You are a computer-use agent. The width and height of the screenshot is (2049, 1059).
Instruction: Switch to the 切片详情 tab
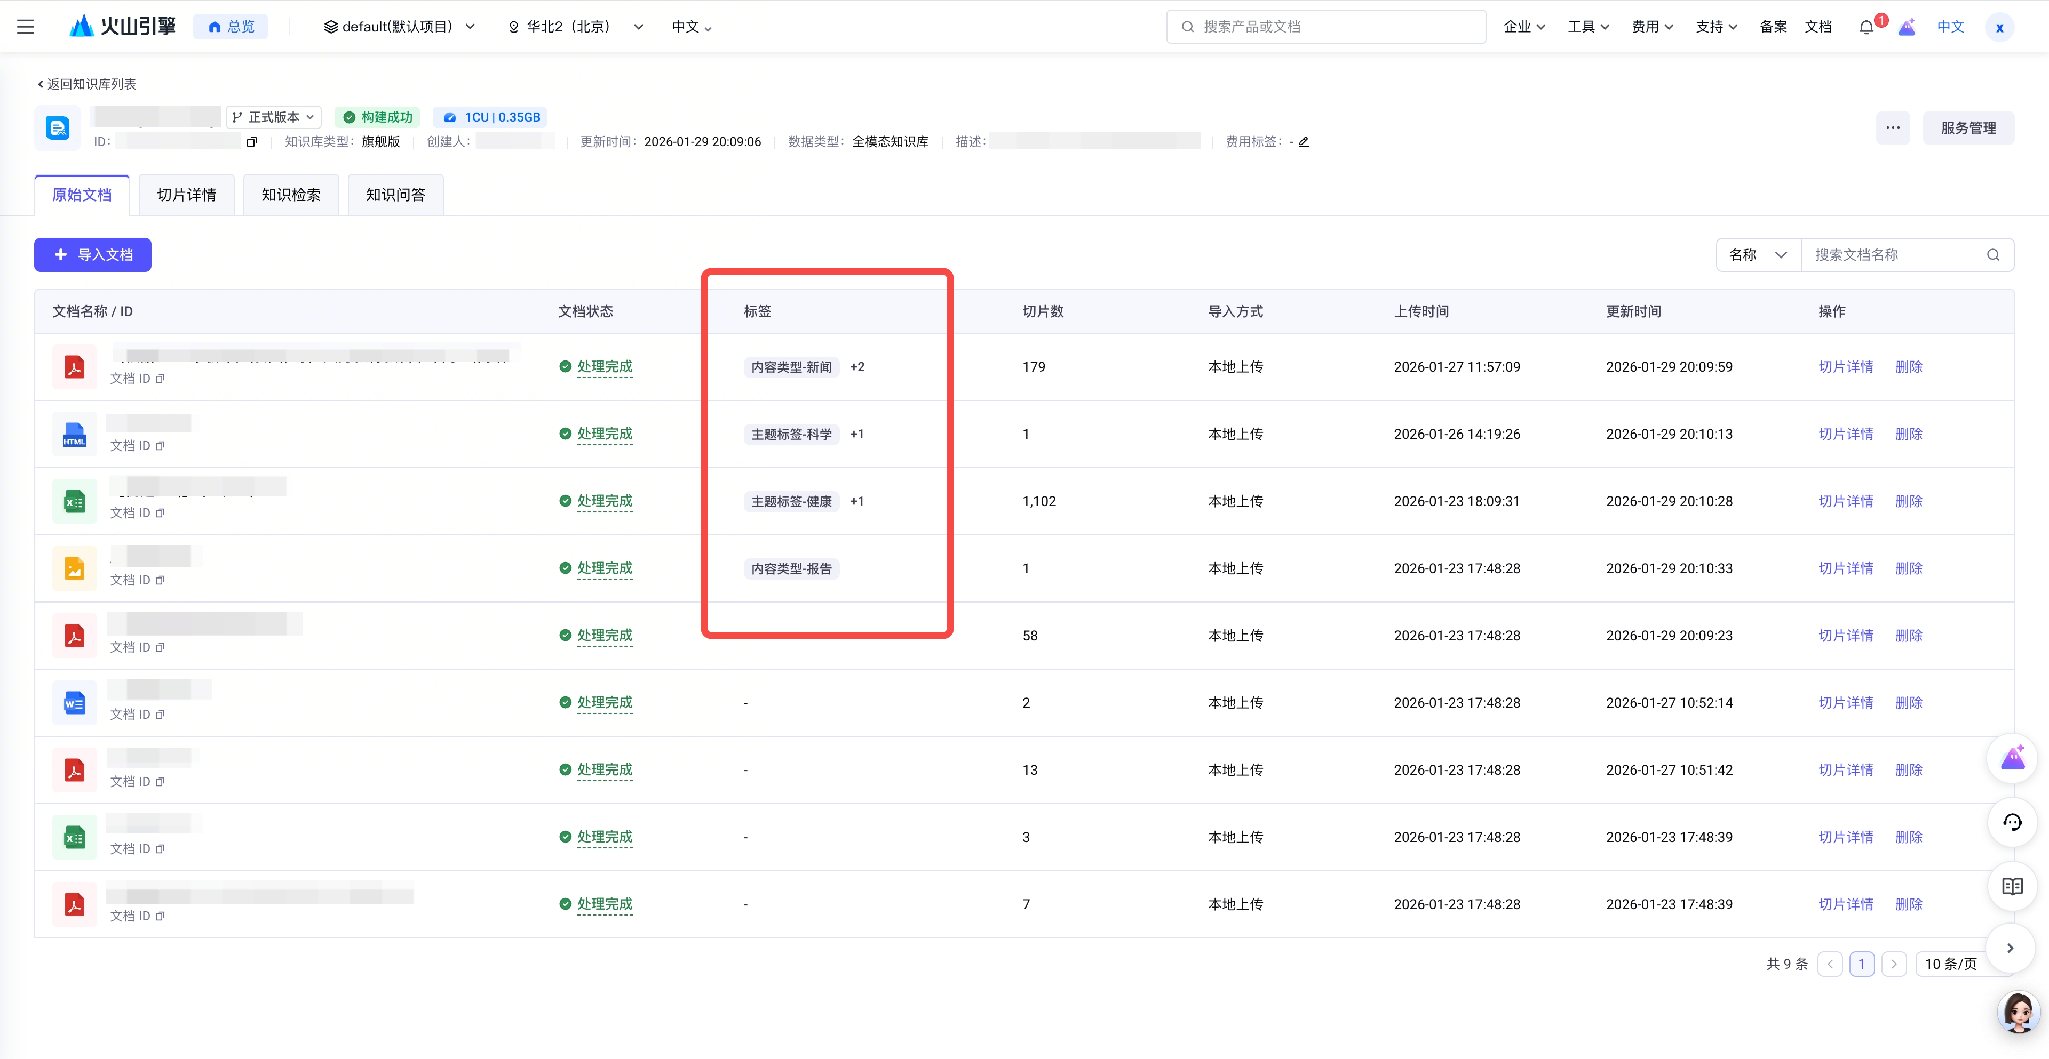[x=186, y=195]
